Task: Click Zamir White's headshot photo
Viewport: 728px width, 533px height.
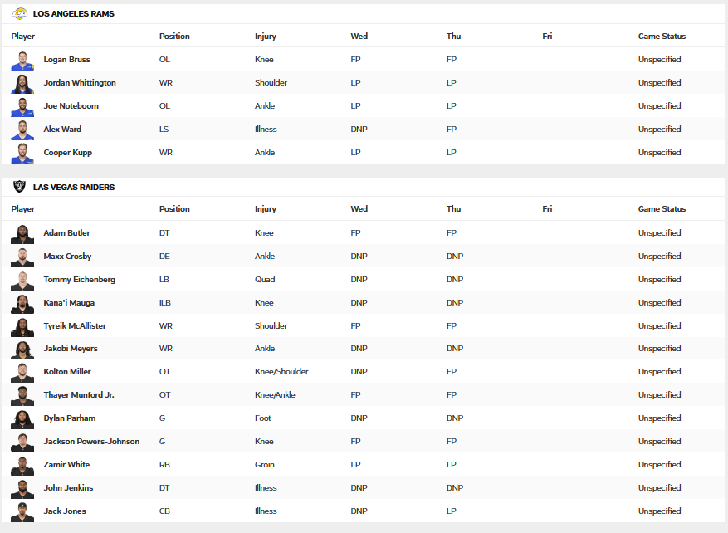Action: 22,466
